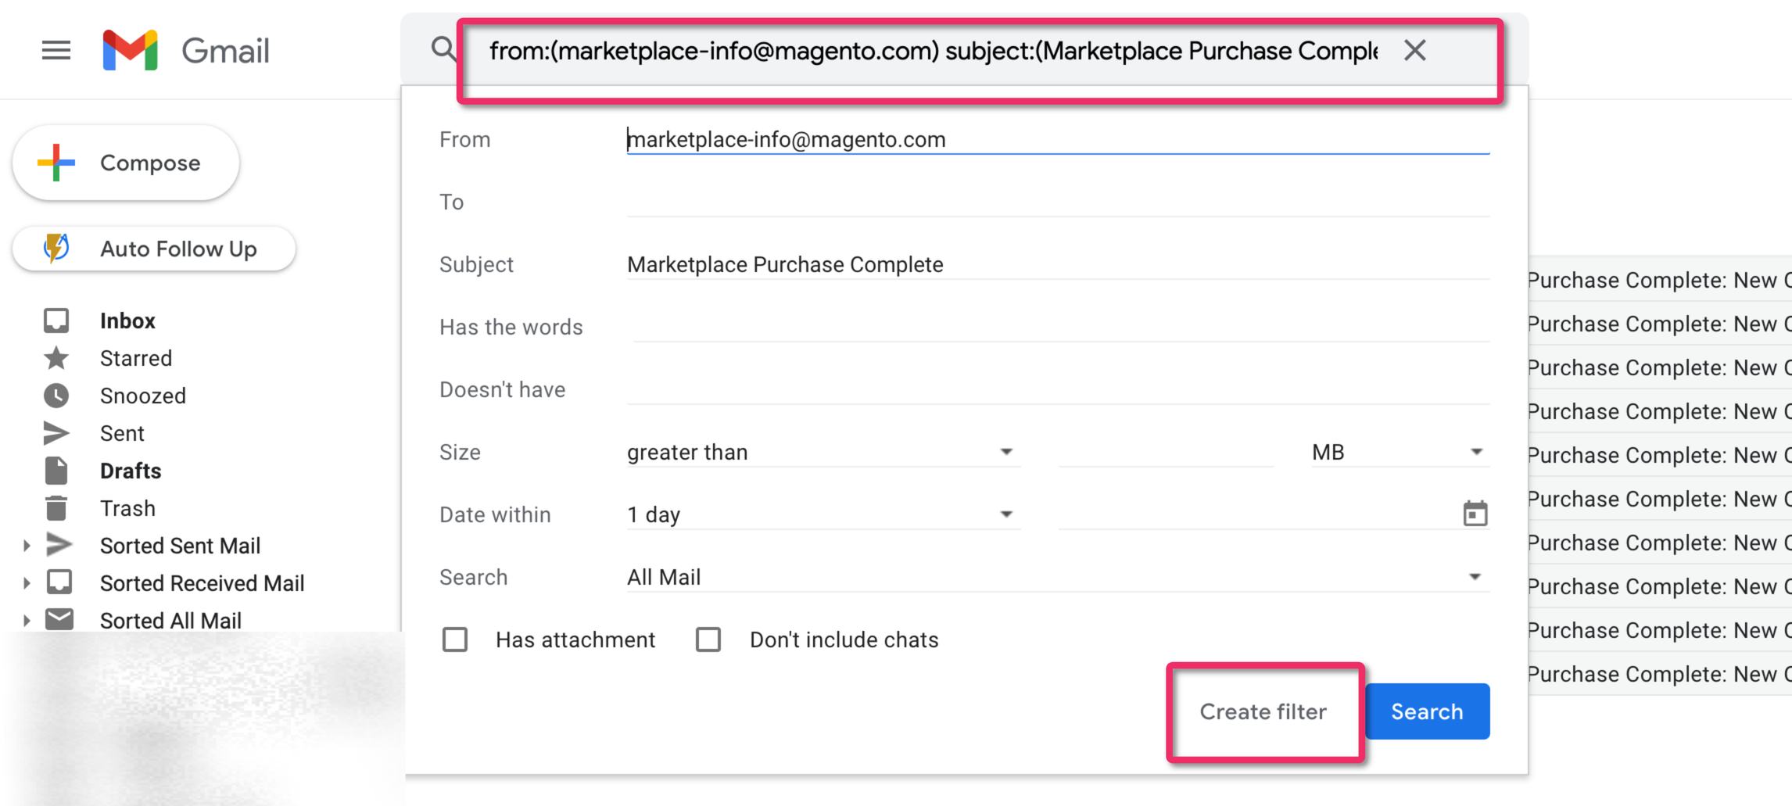Viewport: 1792px width, 806px height.
Task: Check the Don't include chats checkbox
Action: (x=708, y=639)
